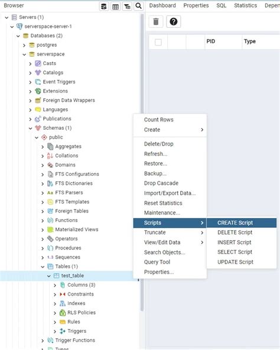Click the serverspace-server-1 elephant icon

click(x=19, y=27)
